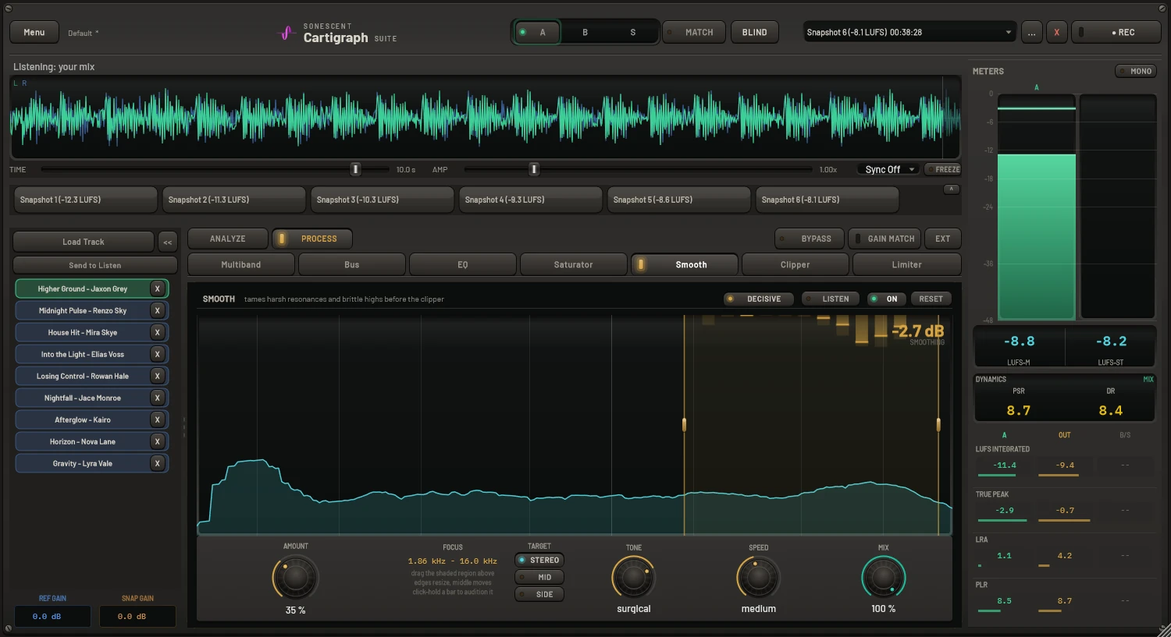Open the Snapshot 6 selector dropdown
The image size is (1171, 637).
910,32
